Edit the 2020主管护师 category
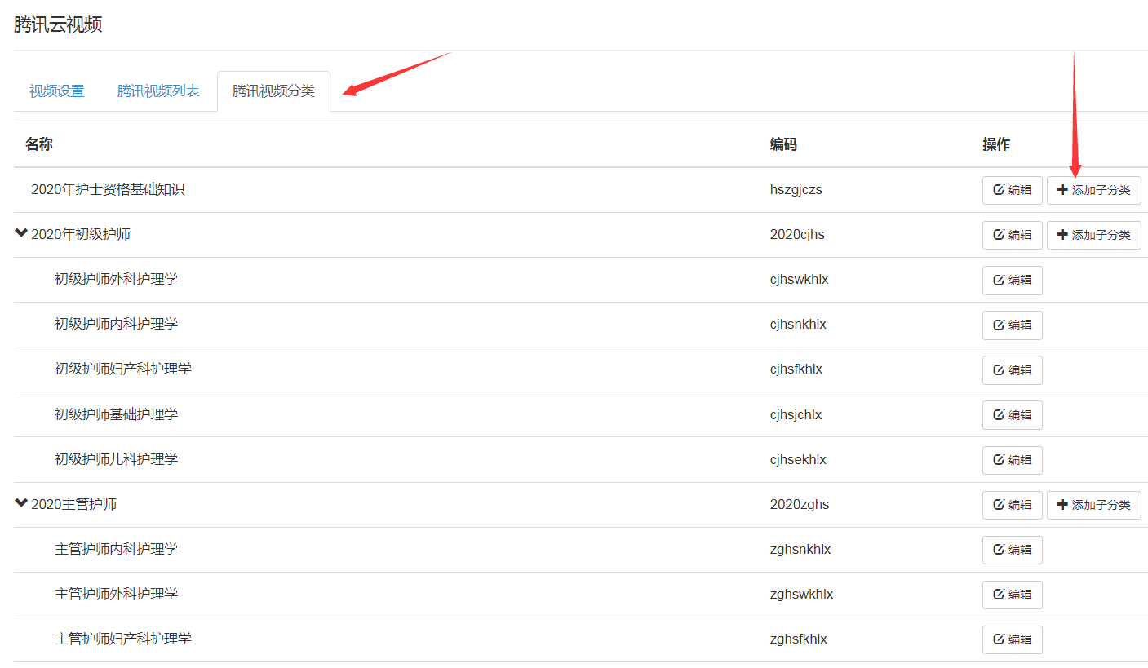This screenshot has width=1148, height=668. [x=1012, y=505]
